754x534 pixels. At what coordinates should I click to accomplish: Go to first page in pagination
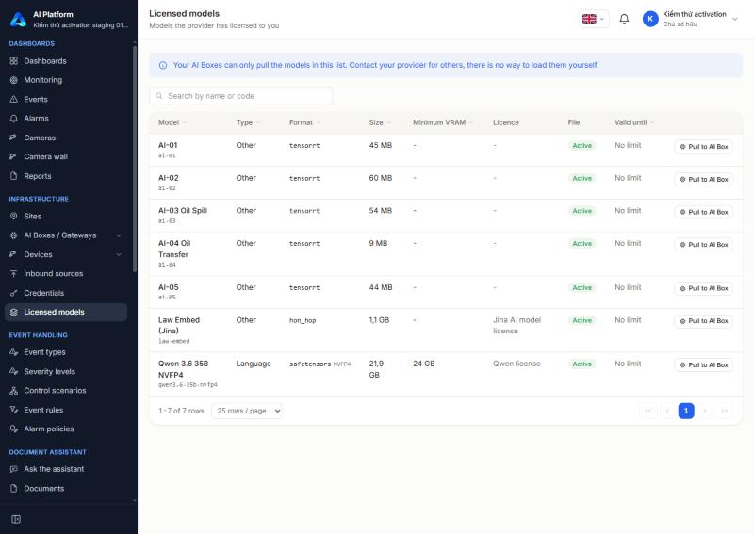pyautogui.click(x=647, y=411)
